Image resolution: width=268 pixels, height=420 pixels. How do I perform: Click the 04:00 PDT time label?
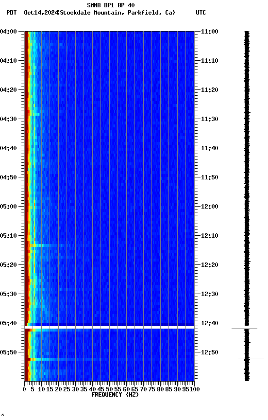8,32
